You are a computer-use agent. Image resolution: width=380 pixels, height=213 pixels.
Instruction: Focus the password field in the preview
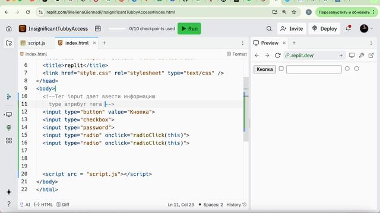coord(314,69)
